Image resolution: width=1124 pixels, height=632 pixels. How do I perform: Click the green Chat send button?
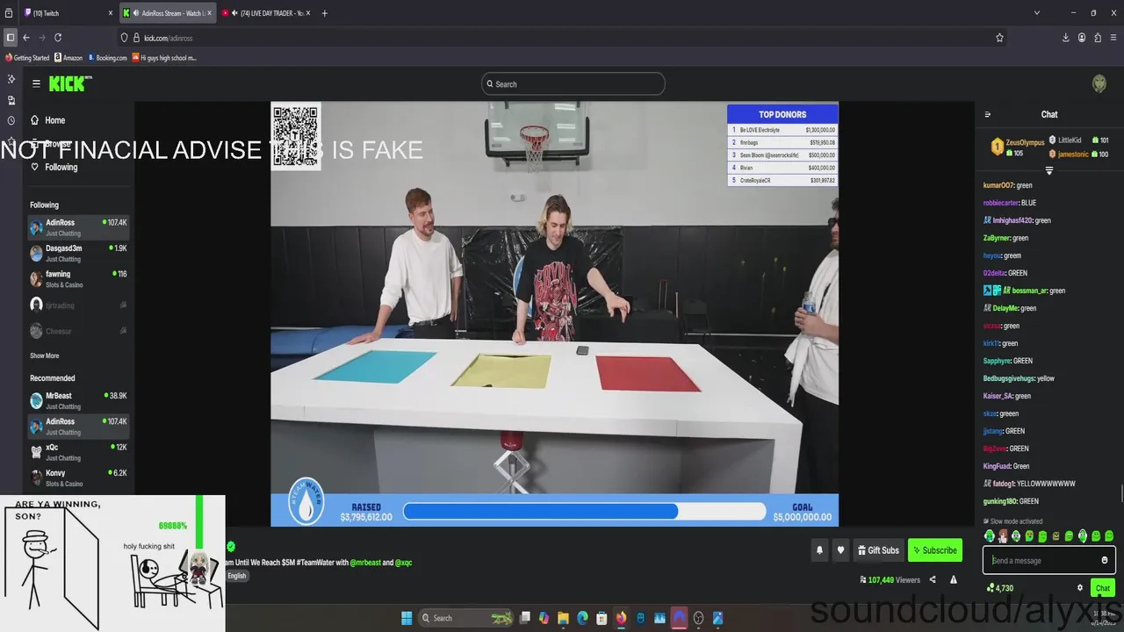point(1103,588)
